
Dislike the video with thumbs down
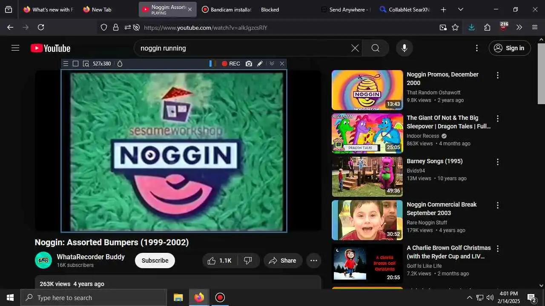(248, 261)
